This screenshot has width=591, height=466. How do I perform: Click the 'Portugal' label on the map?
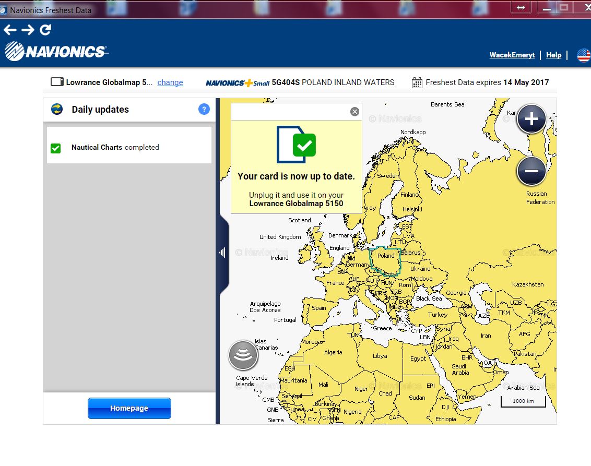(286, 320)
